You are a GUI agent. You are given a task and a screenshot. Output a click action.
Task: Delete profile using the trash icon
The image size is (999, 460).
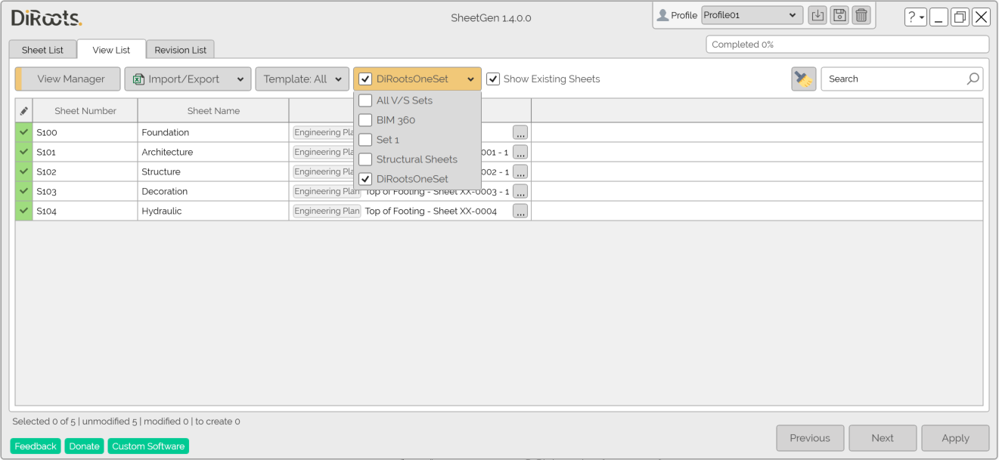861,15
